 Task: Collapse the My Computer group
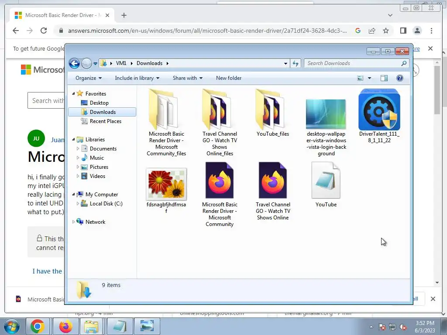pos(73,194)
